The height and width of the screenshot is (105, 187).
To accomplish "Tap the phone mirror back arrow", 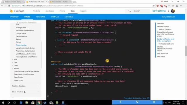I will point(120,102).
